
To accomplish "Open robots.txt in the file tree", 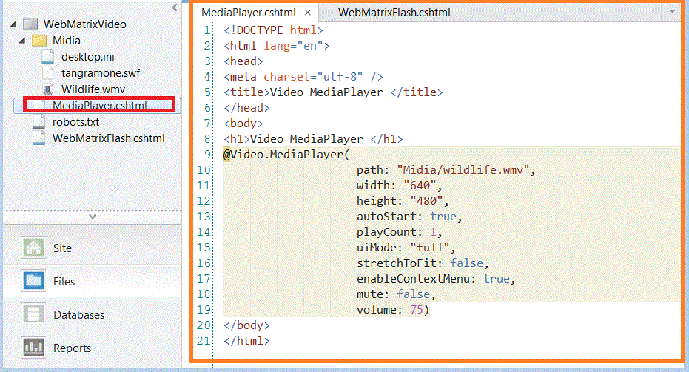I will pos(75,121).
